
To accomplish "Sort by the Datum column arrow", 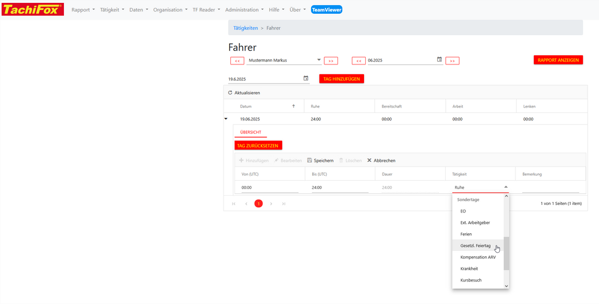I will coord(293,107).
